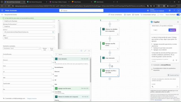Viewport: 181px width, 102px height.
Task: Toggle the Nuevo diseñador switch
Action: click(x=178, y=15)
